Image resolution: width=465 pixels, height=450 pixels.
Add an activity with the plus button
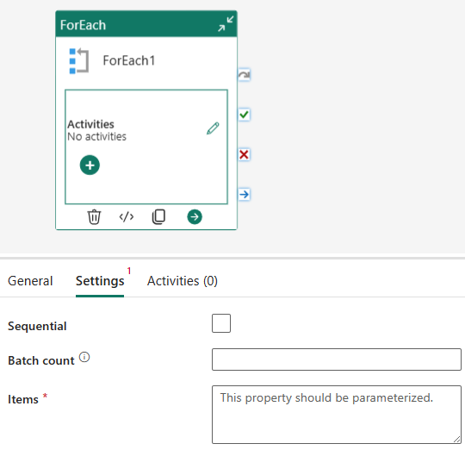(x=90, y=165)
